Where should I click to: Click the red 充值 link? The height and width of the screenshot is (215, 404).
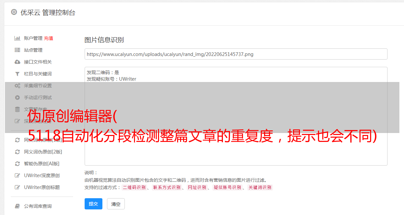click(x=49, y=38)
